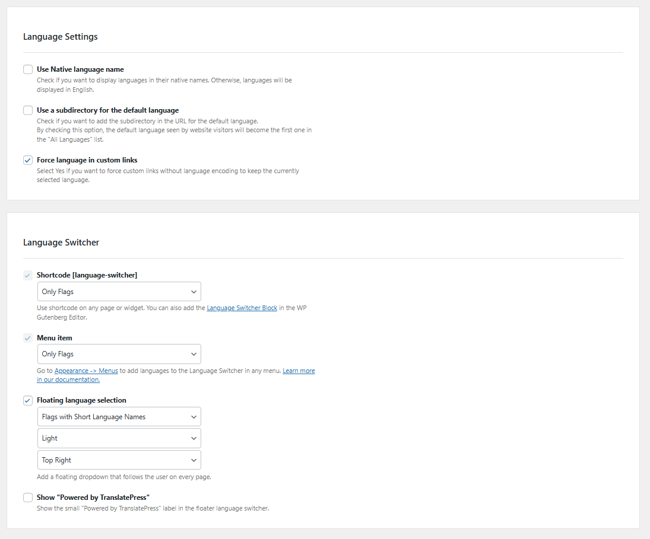Image resolution: width=650 pixels, height=539 pixels.
Task: Click "Add a floating dropdown" description text
Action: 124,477
